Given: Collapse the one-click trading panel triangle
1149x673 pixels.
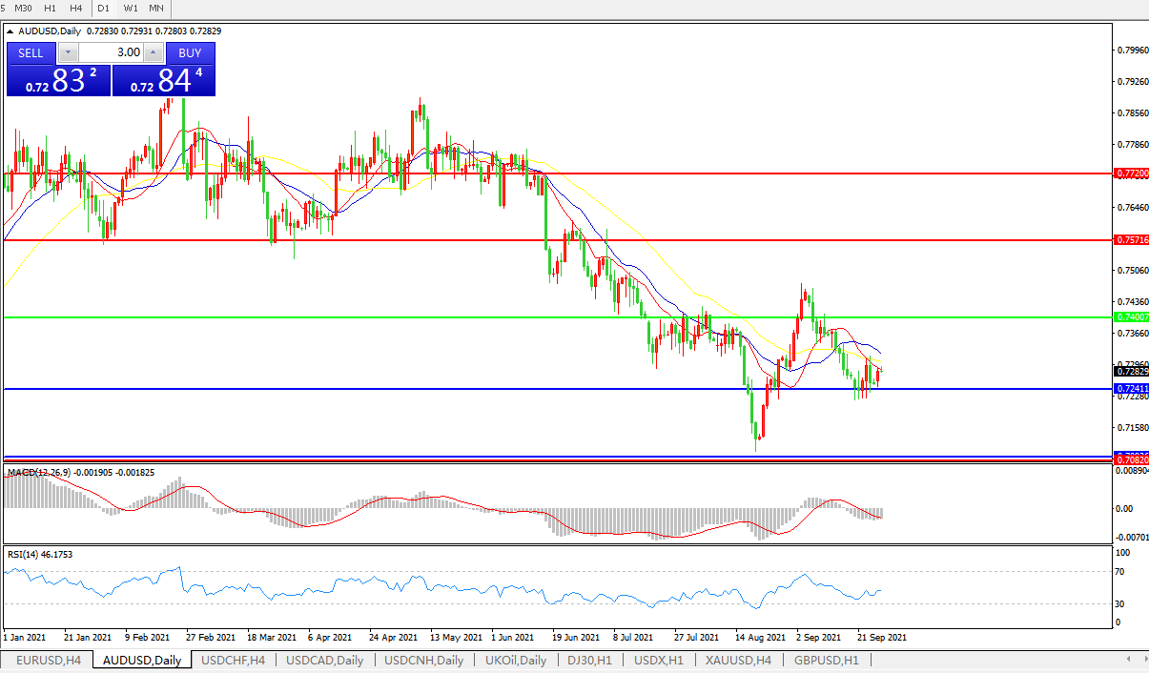Looking at the screenshot, I should (x=10, y=31).
